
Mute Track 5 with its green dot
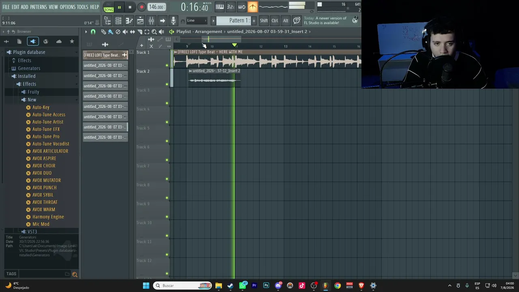167,141
